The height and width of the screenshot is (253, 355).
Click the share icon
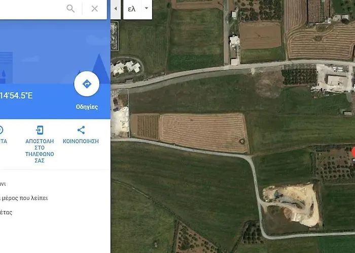pos(81,130)
